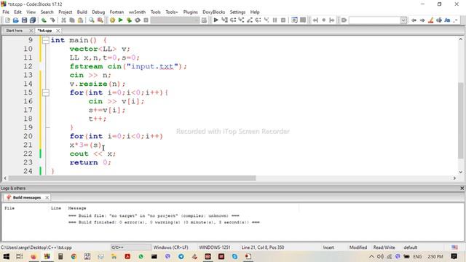Click the Windows Start button in the taskbar
The height and width of the screenshot is (262, 466).
[x=7, y=256]
